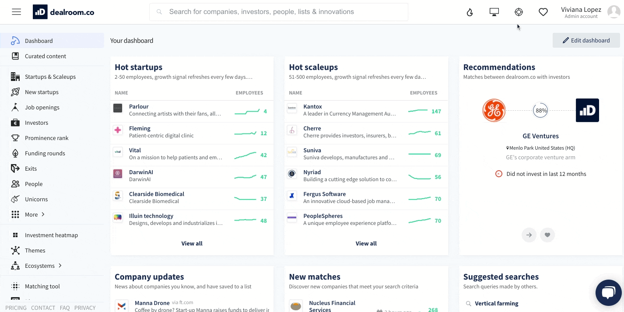624x312 pixels.
Task: Expand the More submenu chevron
Action: (x=43, y=214)
